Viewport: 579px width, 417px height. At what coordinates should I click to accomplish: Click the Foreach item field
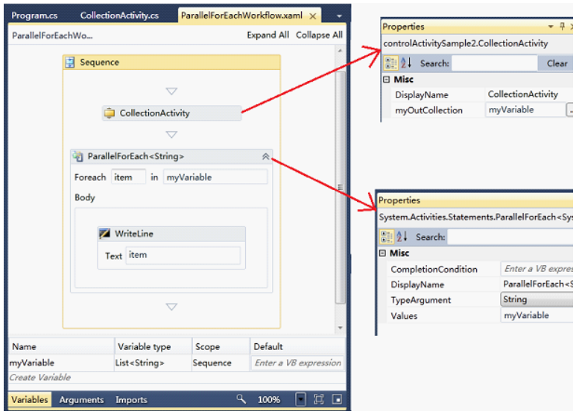tap(128, 177)
